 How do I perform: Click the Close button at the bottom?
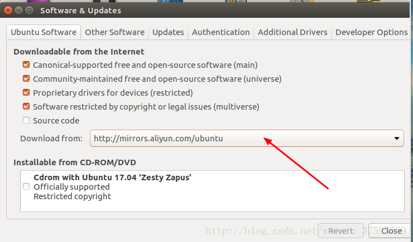coord(391,231)
